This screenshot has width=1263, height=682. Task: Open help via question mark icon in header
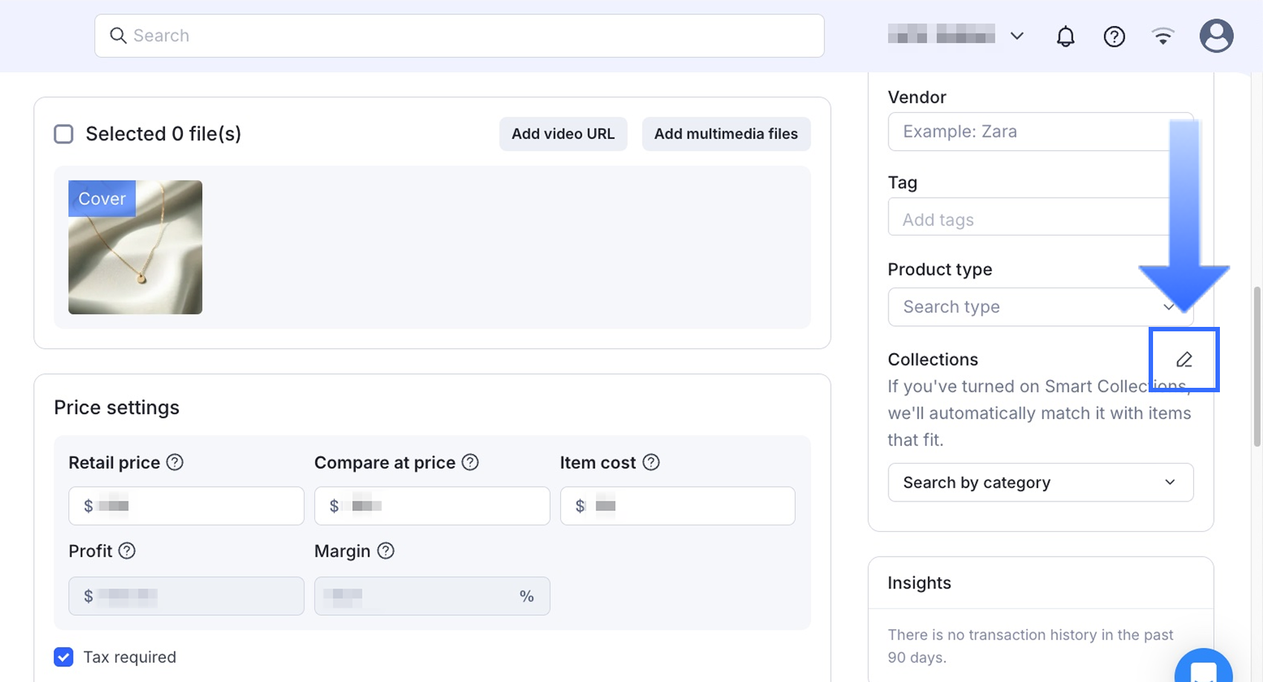pos(1114,36)
